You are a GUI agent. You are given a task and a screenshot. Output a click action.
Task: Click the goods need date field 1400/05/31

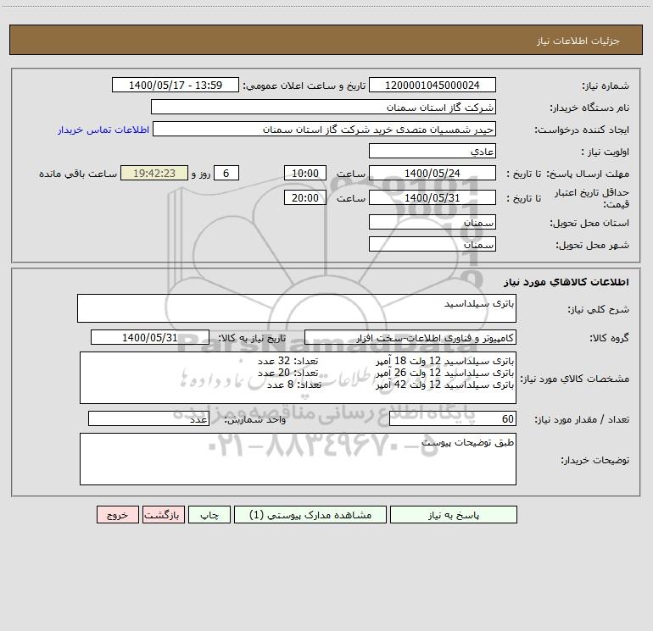[x=150, y=337]
